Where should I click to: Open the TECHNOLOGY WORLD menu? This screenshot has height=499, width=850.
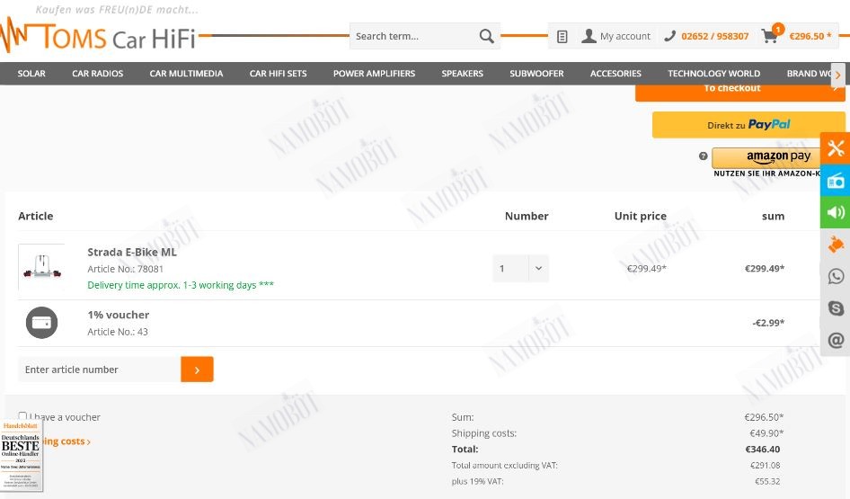(713, 73)
